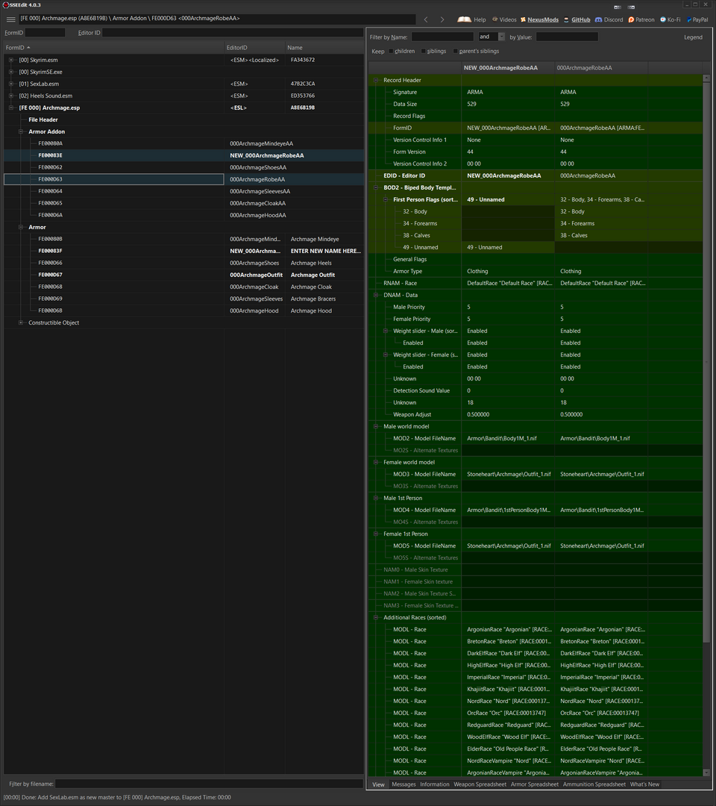Screen dimensions: 716x806
Task: Click the first small title bar layout icon
Action: coord(618,7)
